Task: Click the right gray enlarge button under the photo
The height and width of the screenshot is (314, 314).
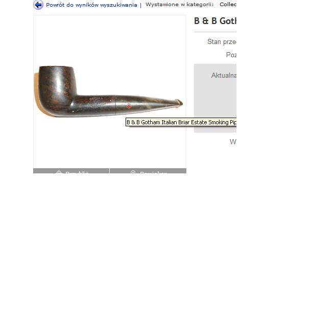Action: pyautogui.click(x=148, y=171)
